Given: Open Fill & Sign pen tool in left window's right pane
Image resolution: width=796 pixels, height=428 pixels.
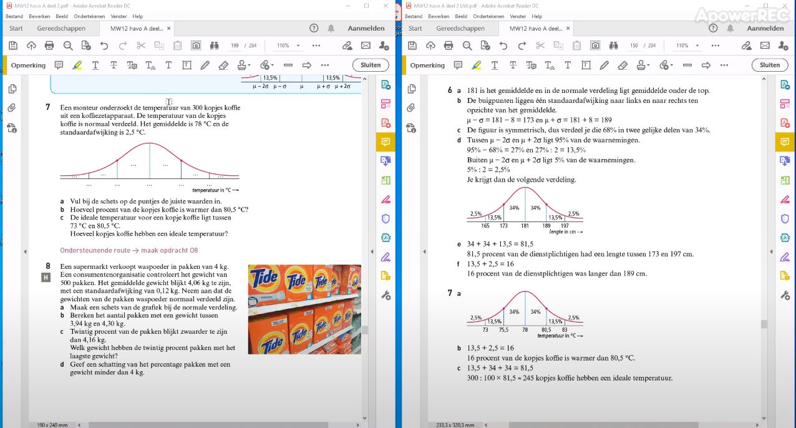Looking at the screenshot, I should [x=386, y=256].
